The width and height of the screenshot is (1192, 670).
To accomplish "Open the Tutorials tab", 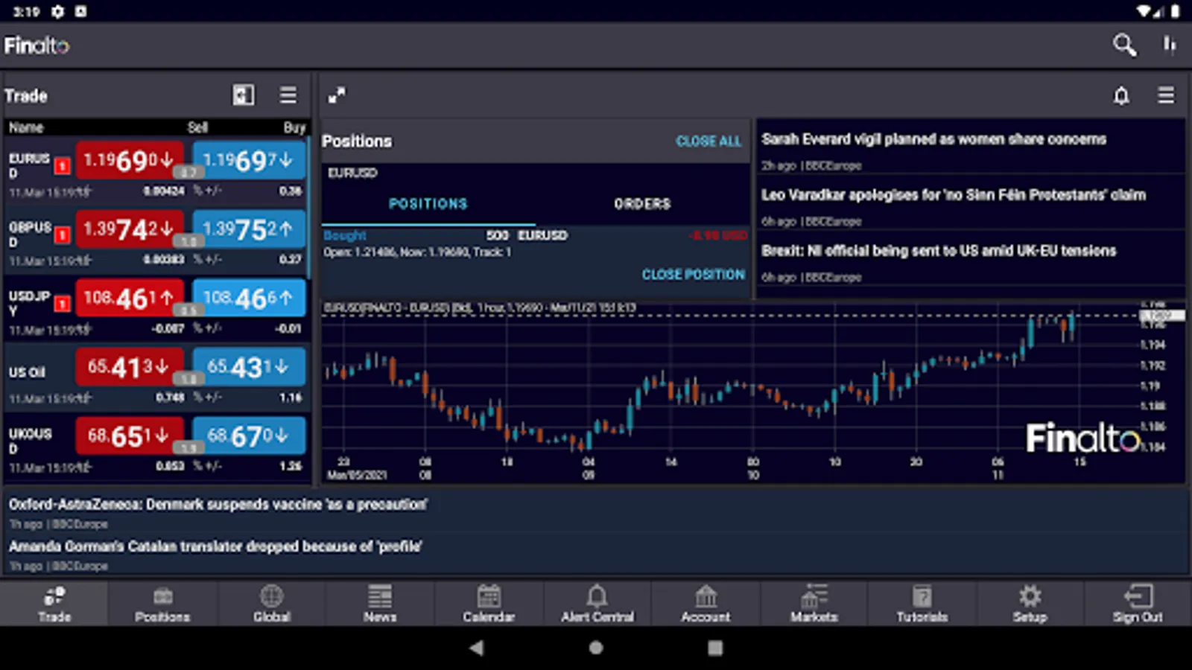I will pyautogui.click(x=922, y=604).
